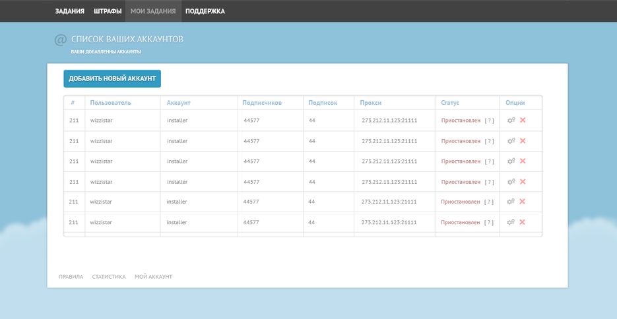Click red delete X in the last row

tap(523, 222)
